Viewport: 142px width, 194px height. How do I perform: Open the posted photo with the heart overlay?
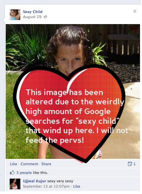(x=73, y=92)
